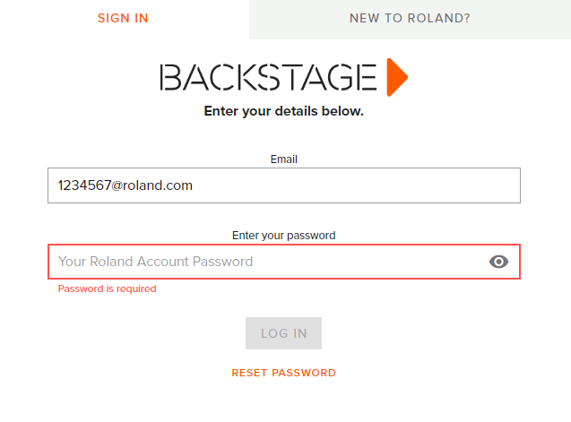571x422 pixels.
Task: Select the gray NEW TO ROLAND? tab area
Action: click(410, 18)
